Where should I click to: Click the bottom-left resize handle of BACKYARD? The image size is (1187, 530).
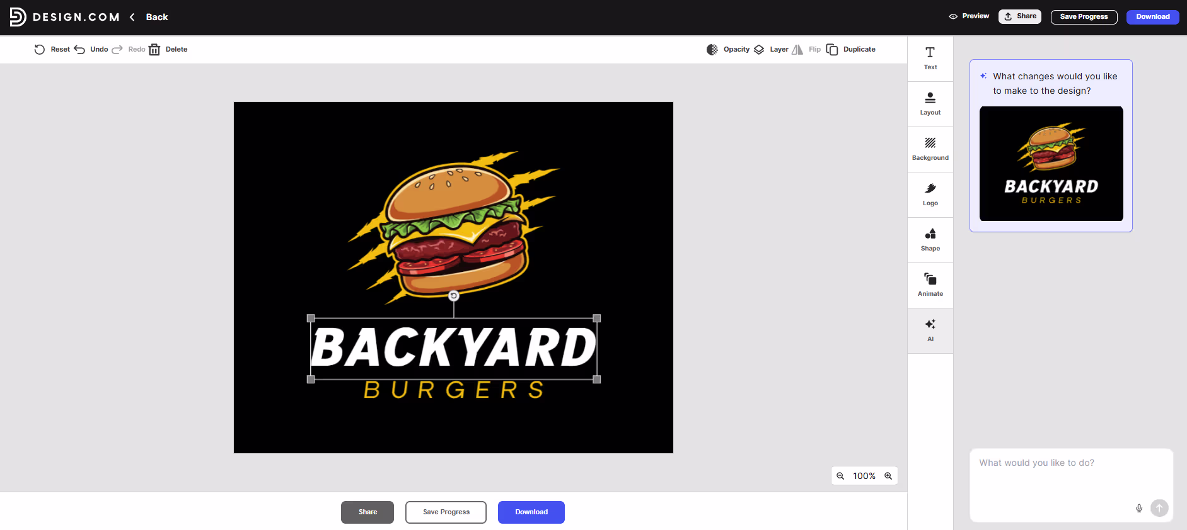click(x=311, y=380)
